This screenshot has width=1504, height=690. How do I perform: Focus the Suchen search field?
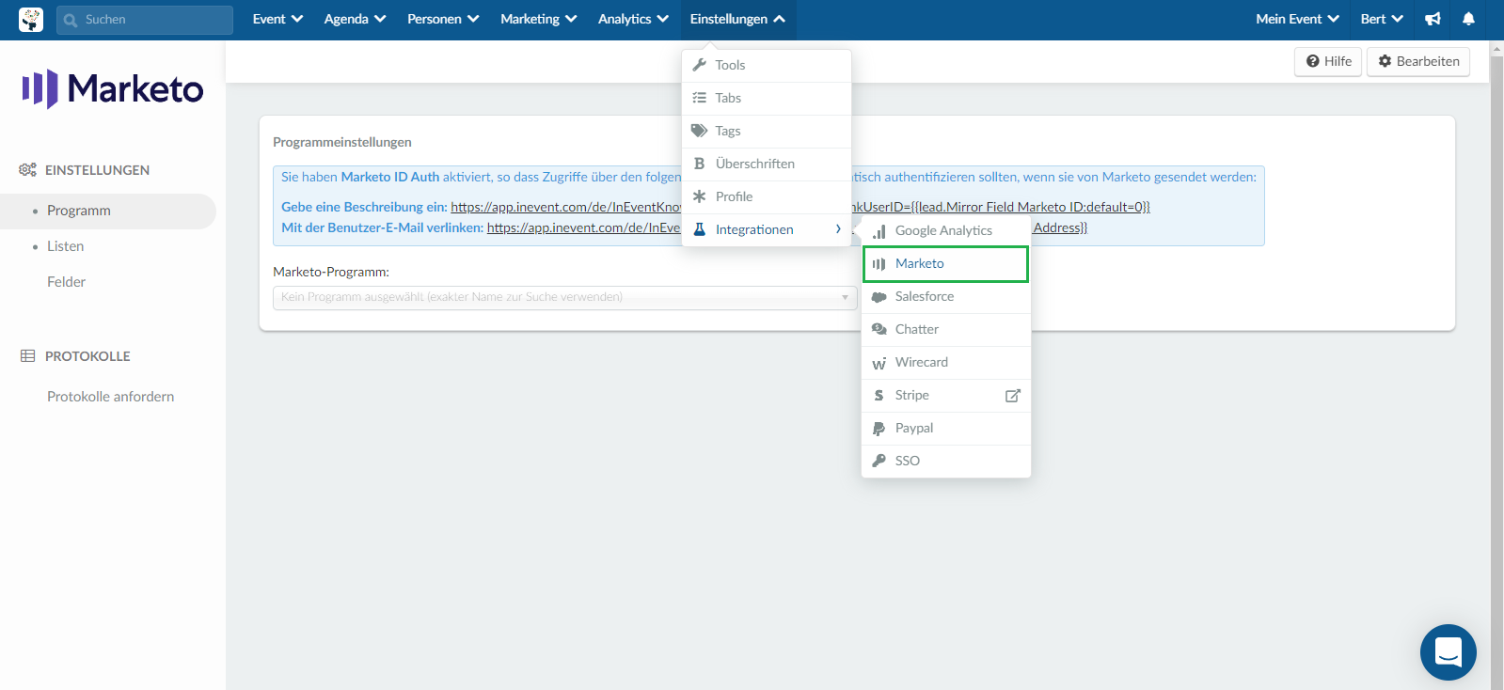click(145, 20)
